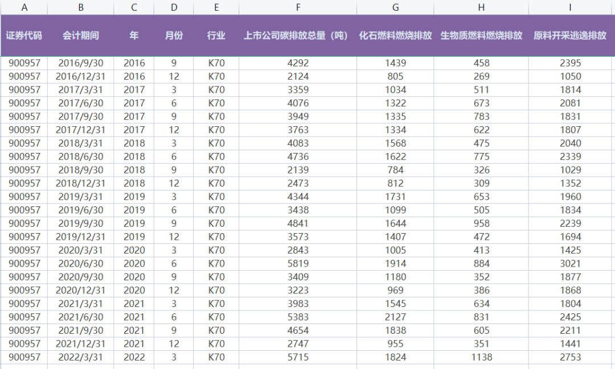Click the 年 header cell

[x=134, y=36]
